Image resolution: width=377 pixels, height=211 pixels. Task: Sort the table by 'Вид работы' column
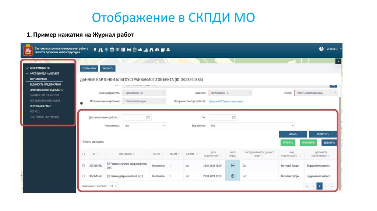tap(134, 154)
